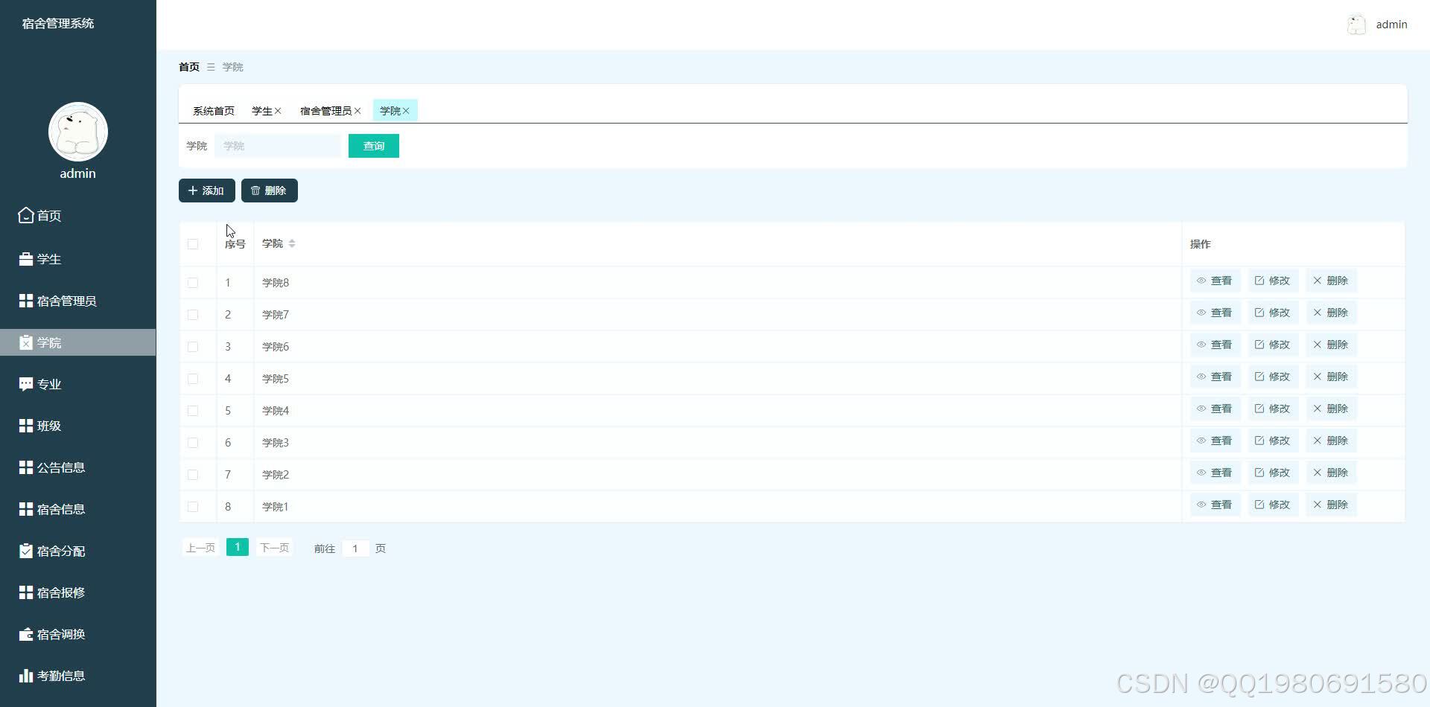Switch to the 系统首页 tab
1430x707 pixels.
pyautogui.click(x=214, y=111)
